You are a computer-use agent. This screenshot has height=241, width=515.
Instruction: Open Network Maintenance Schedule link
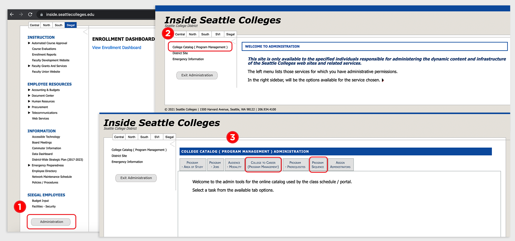click(52, 177)
